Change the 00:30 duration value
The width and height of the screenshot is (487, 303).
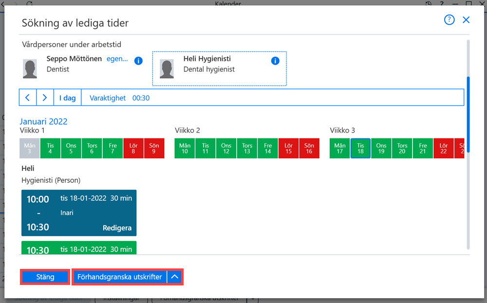pyautogui.click(x=141, y=98)
